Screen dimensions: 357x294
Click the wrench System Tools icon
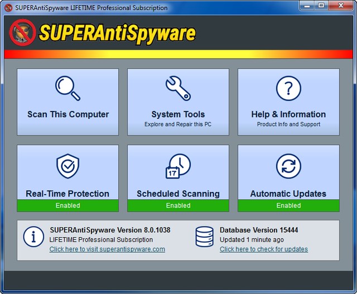(x=178, y=88)
